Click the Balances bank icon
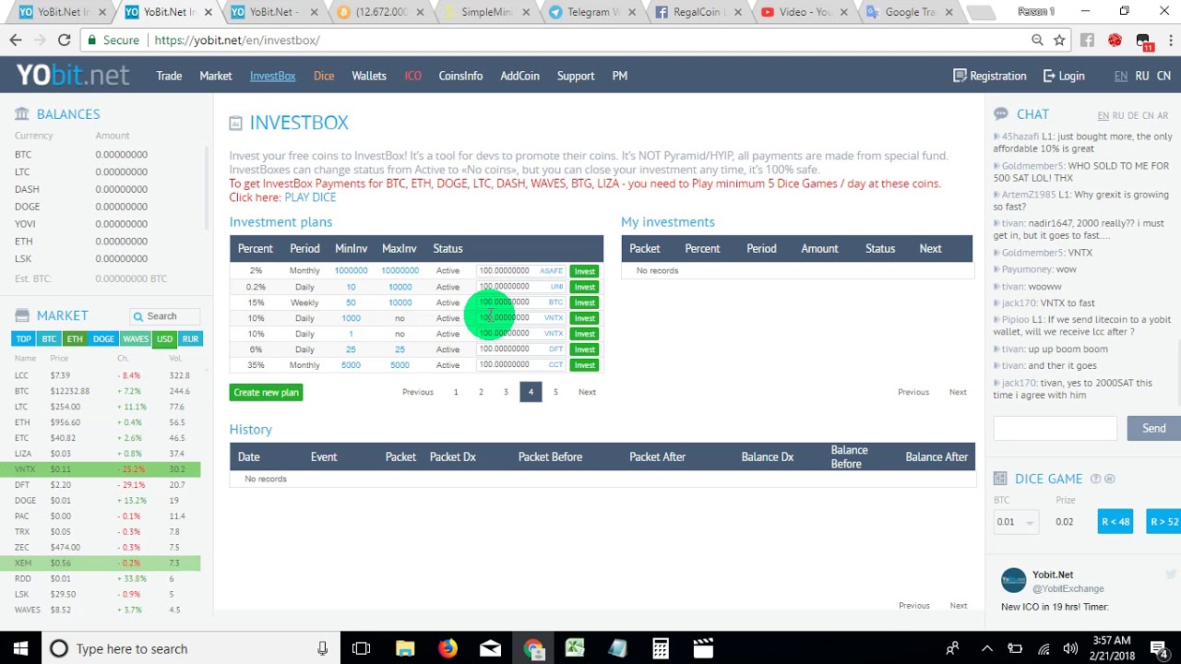Screen dimensions: 1181x664 pos(22,114)
